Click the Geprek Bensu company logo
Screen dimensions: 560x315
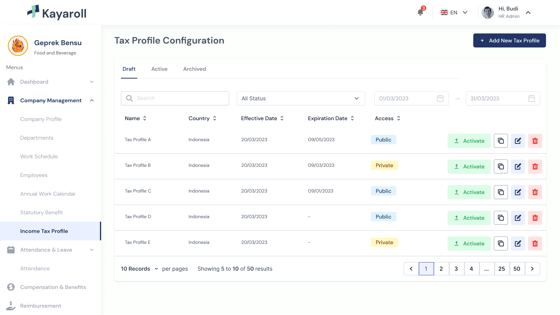click(18, 46)
